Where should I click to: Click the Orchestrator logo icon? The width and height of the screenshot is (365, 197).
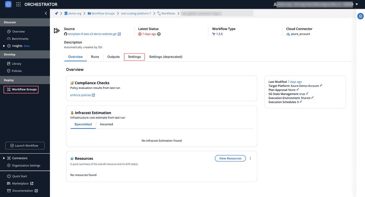click(x=8, y=4)
